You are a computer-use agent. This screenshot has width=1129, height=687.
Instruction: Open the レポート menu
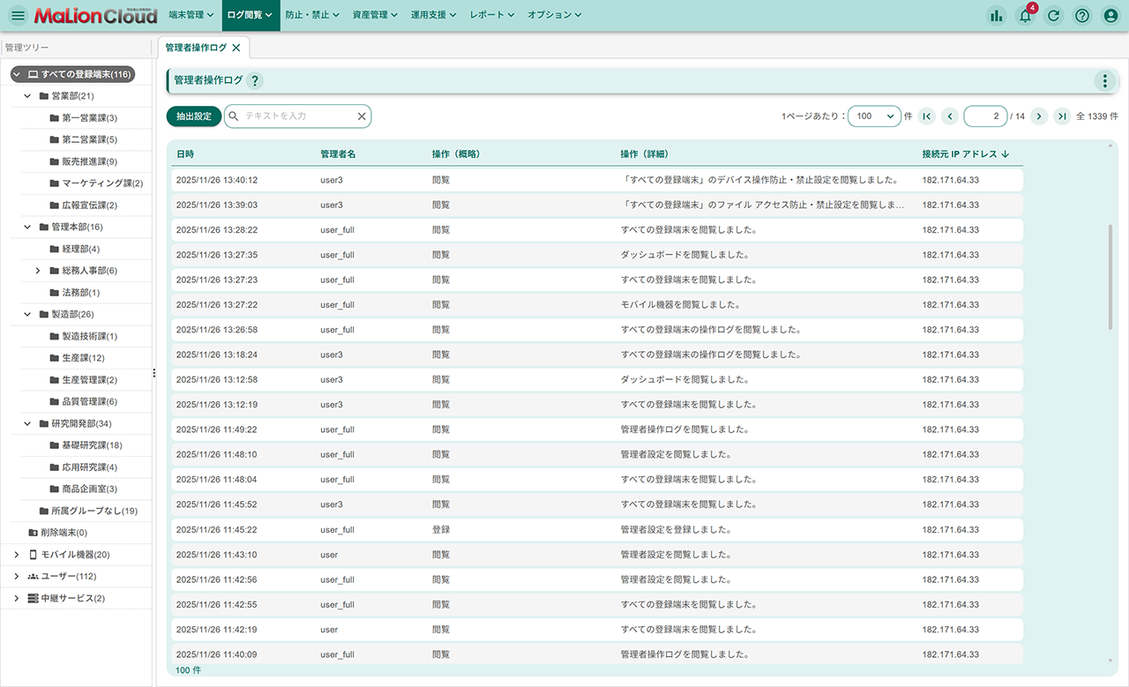(x=492, y=15)
